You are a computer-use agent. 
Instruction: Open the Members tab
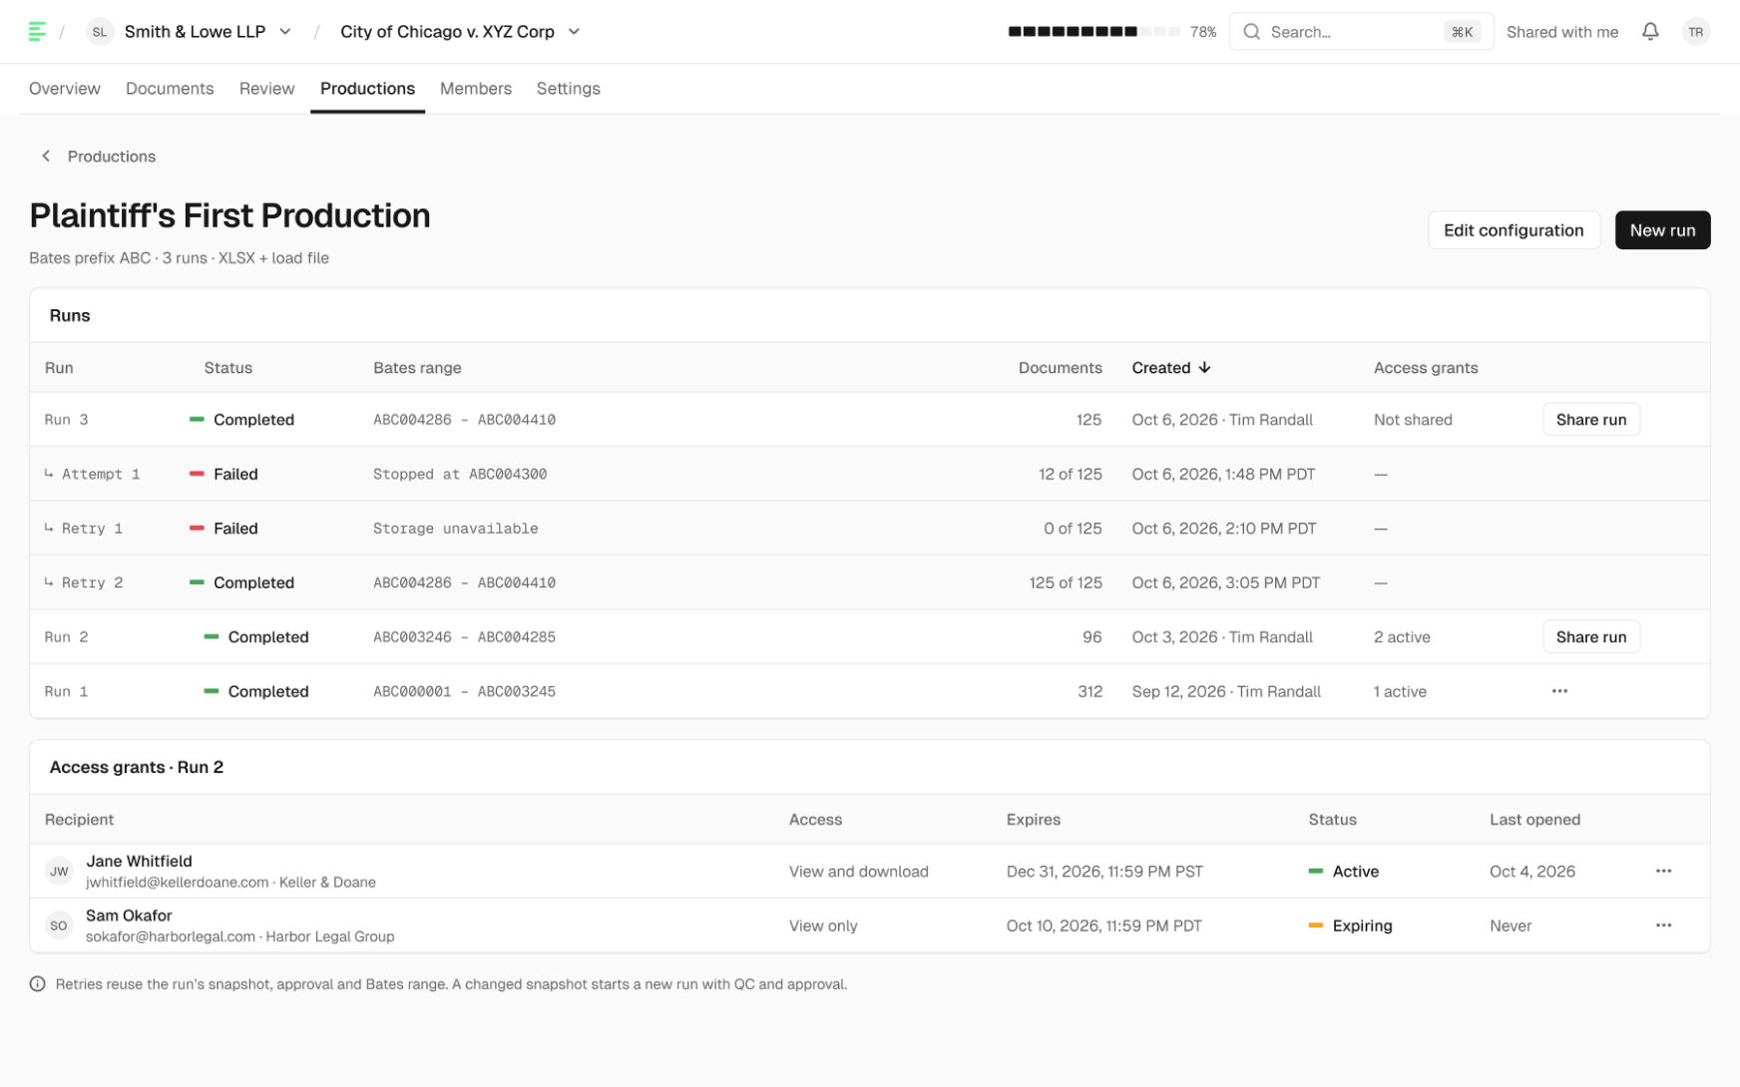pyautogui.click(x=476, y=89)
